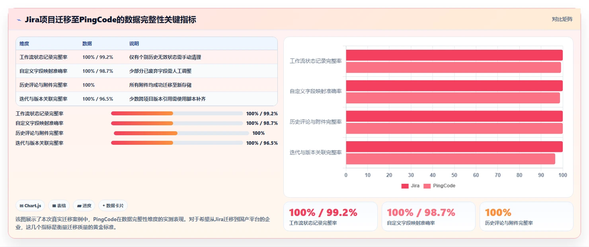The height and width of the screenshot is (247, 589).
Task: Select the 表格 tag chip
Action: point(59,206)
